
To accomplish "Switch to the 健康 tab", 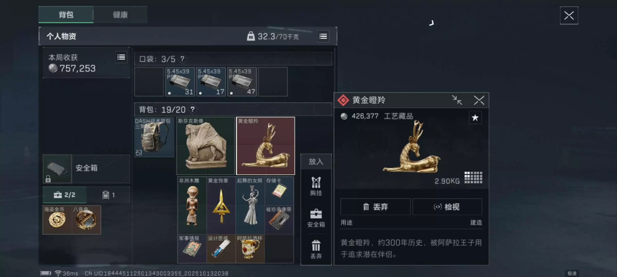I will pyautogui.click(x=120, y=15).
